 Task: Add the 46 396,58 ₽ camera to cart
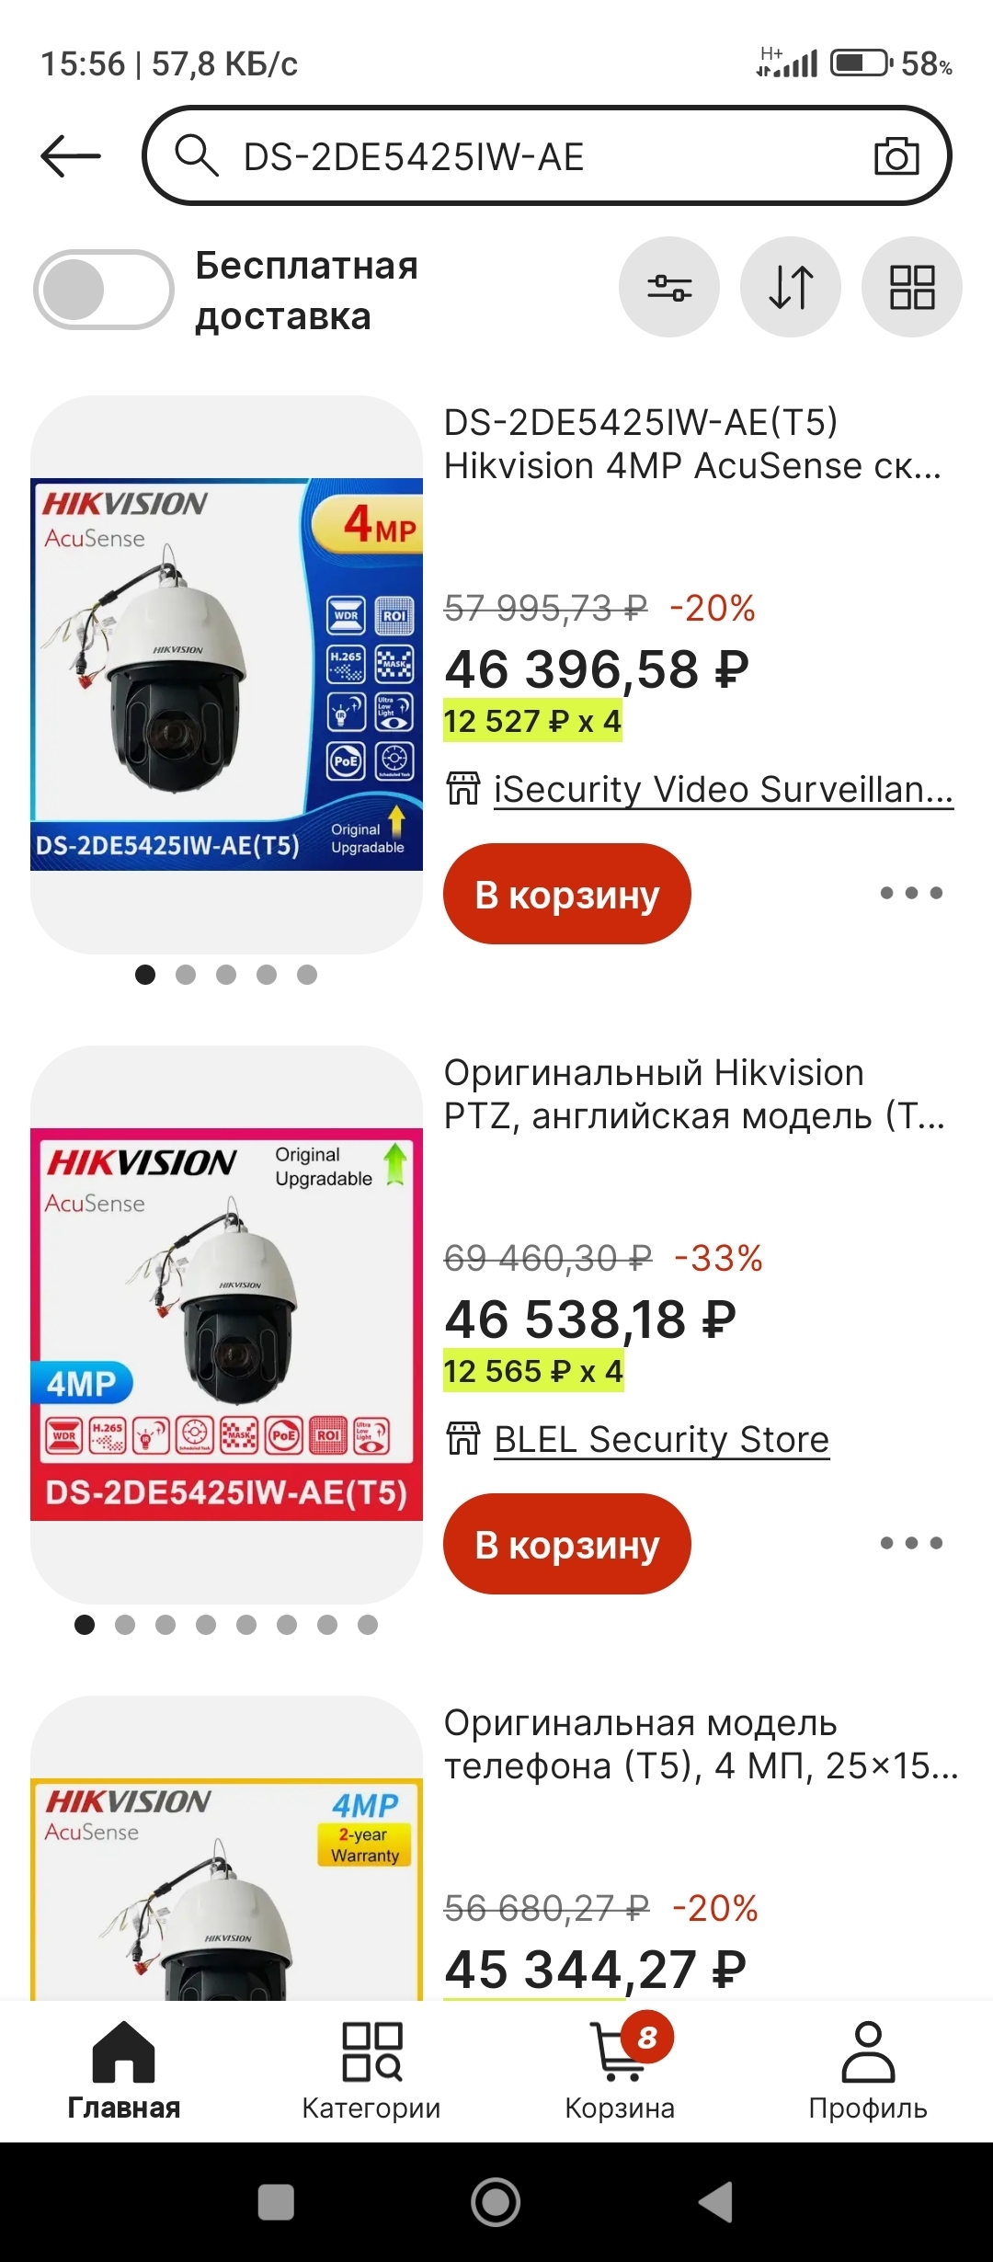click(566, 894)
